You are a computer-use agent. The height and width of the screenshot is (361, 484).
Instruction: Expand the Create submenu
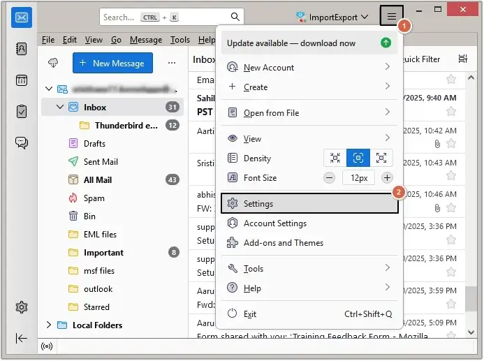[x=388, y=87]
